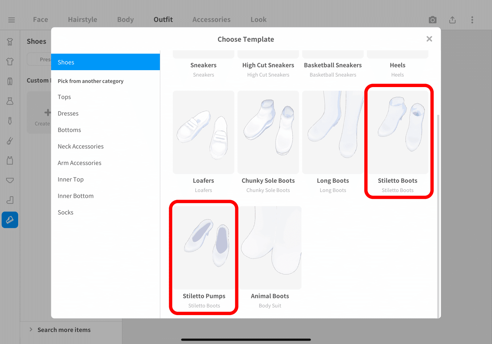Screen dimensions: 492x344
Task: Open the Look tab
Action: [259, 20]
